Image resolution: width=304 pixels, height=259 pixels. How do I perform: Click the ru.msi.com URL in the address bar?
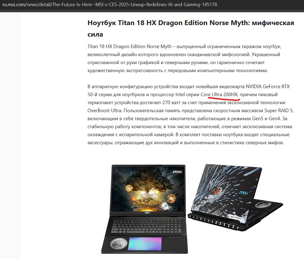110,5
